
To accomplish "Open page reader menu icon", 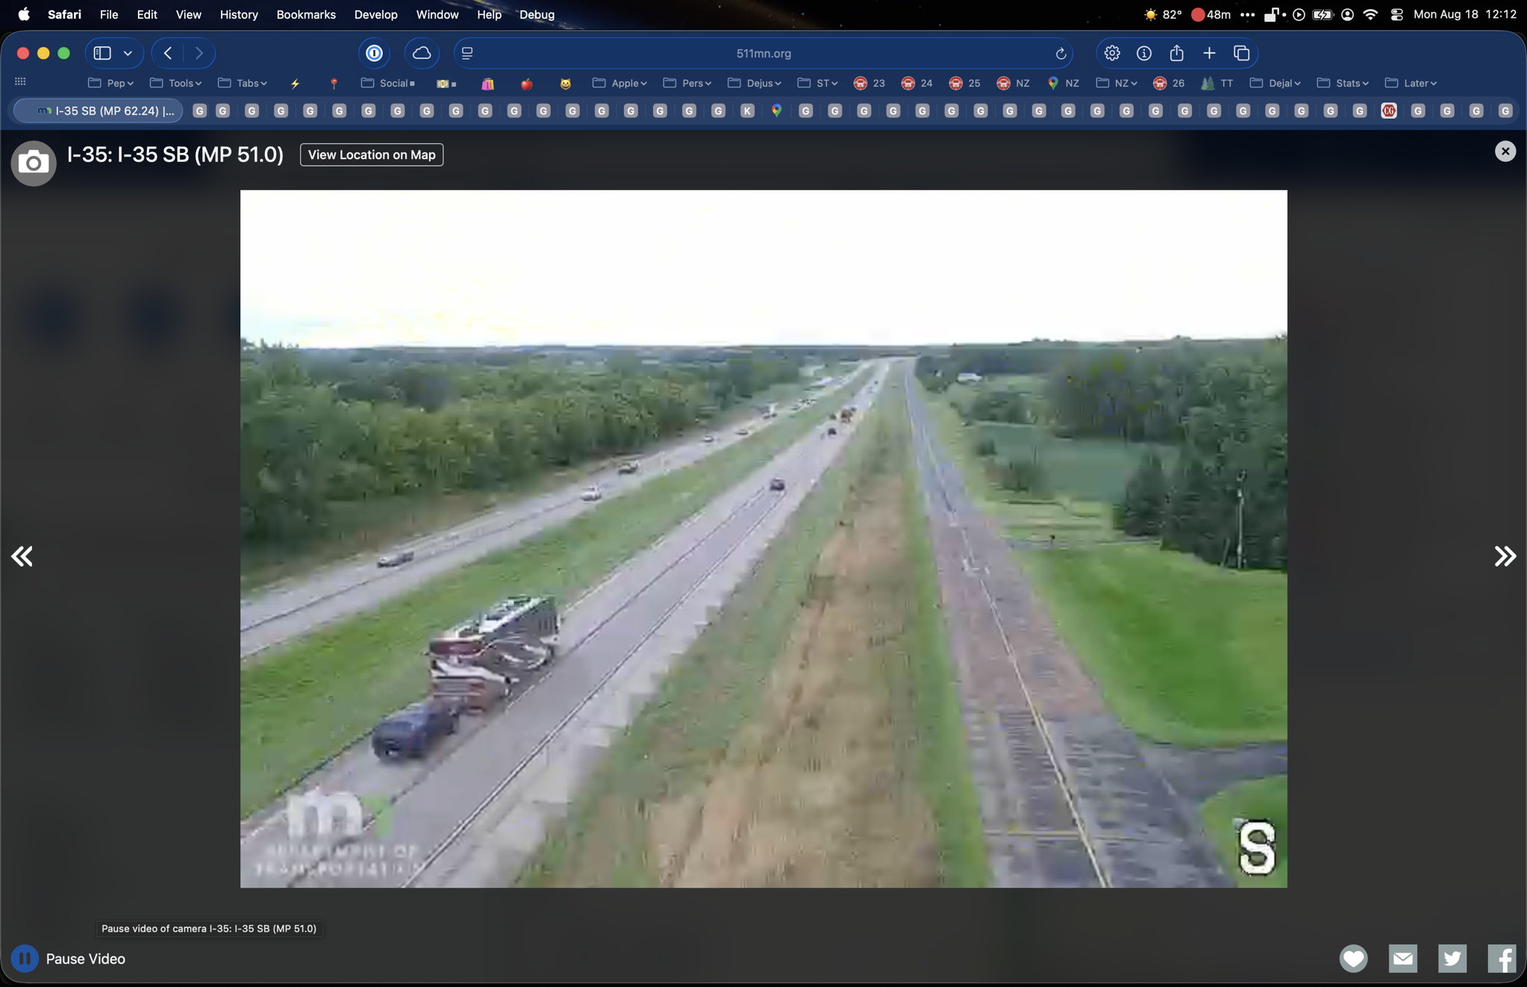I will pyautogui.click(x=467, y=53).
